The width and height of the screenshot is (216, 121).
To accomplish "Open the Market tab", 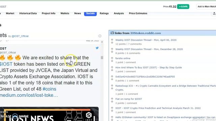I will click(10, 13).
